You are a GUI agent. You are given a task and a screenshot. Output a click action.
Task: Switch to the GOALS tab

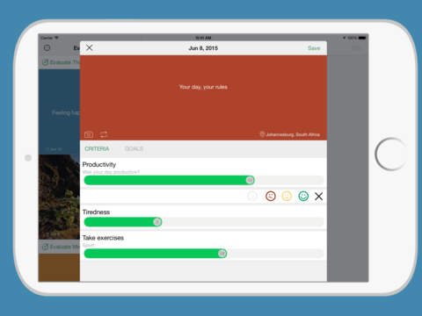click(134, 148)
